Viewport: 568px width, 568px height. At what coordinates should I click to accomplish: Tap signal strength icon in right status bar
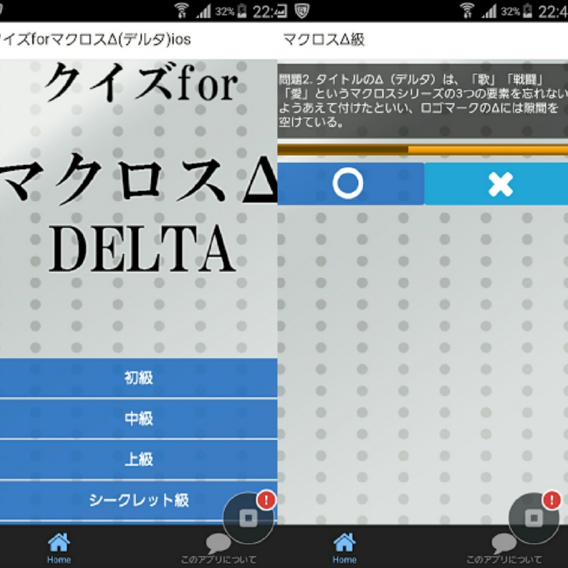coord(489,11)
